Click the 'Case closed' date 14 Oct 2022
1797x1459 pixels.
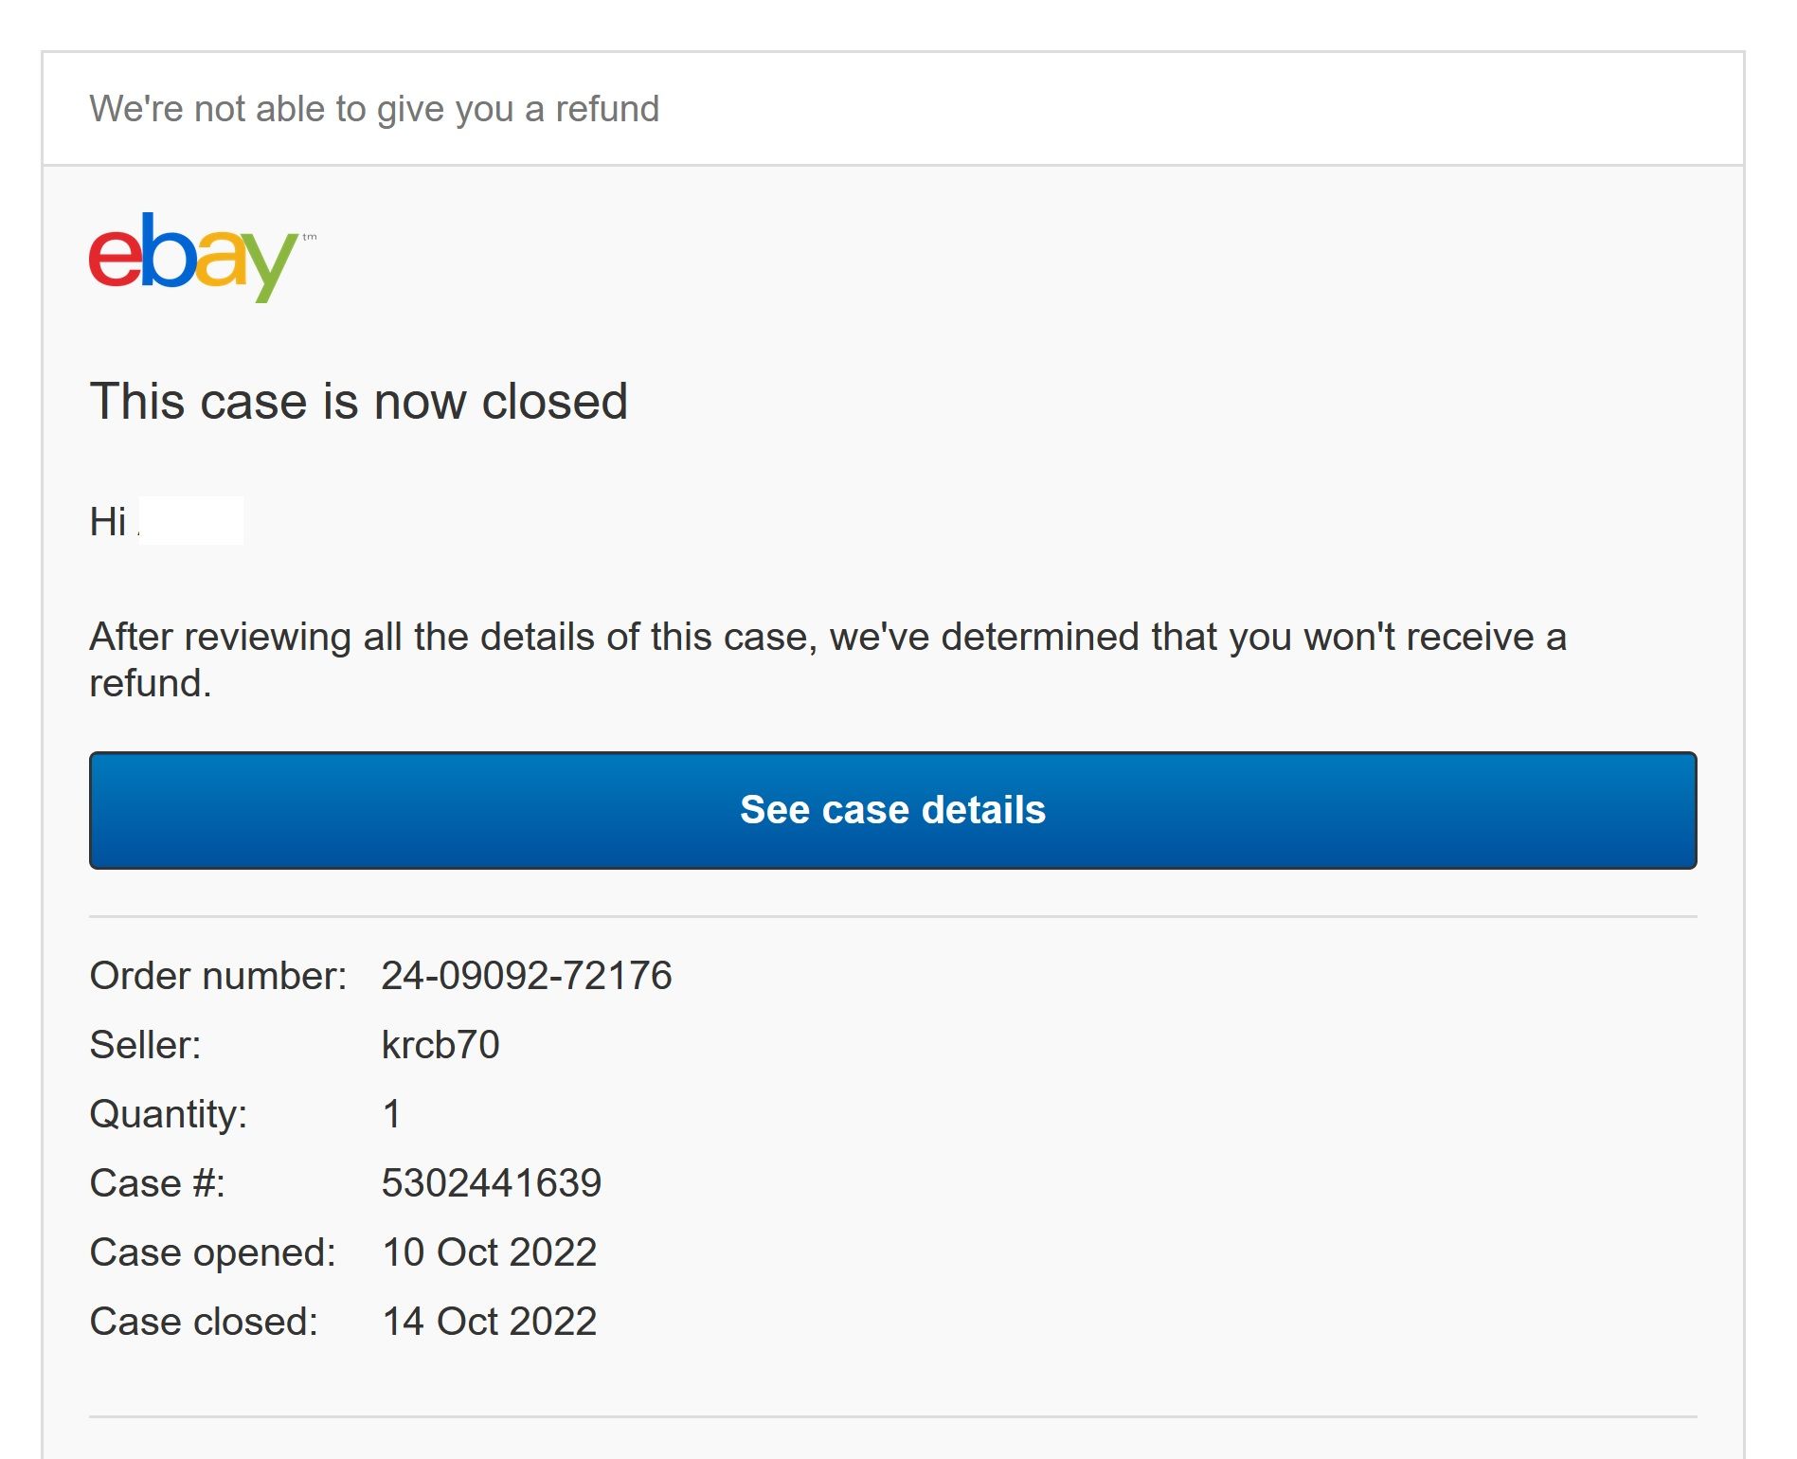click(x=488, y=1320)
